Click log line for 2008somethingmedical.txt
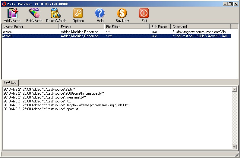Image resolution: width=240 pixels, height=158 pixels. coord(54,93)
